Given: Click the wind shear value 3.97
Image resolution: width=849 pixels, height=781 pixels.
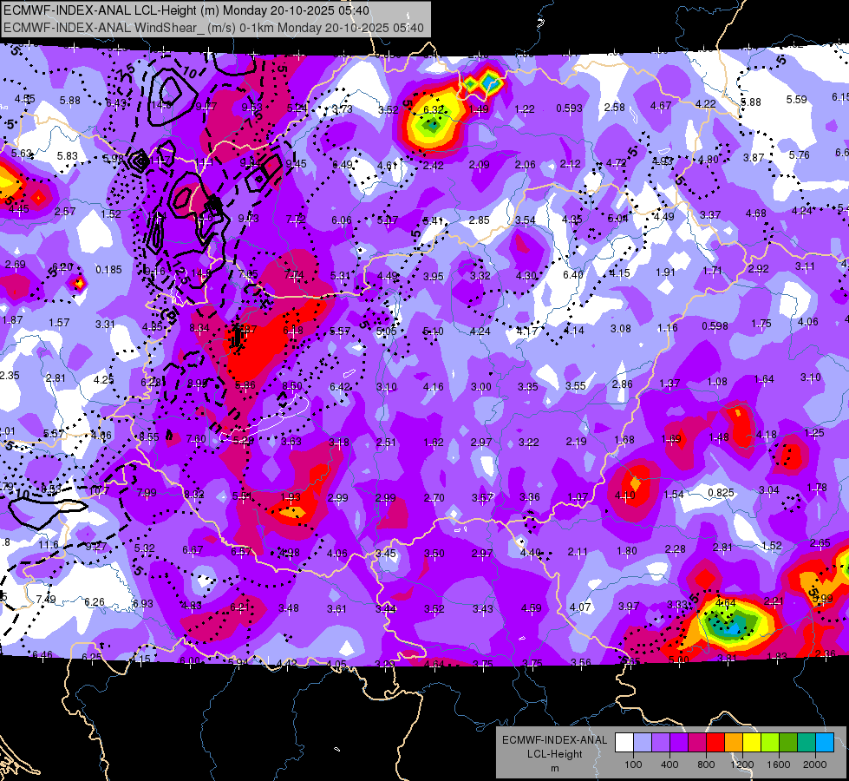Looking at the screenshot, I should click(629, 606).
